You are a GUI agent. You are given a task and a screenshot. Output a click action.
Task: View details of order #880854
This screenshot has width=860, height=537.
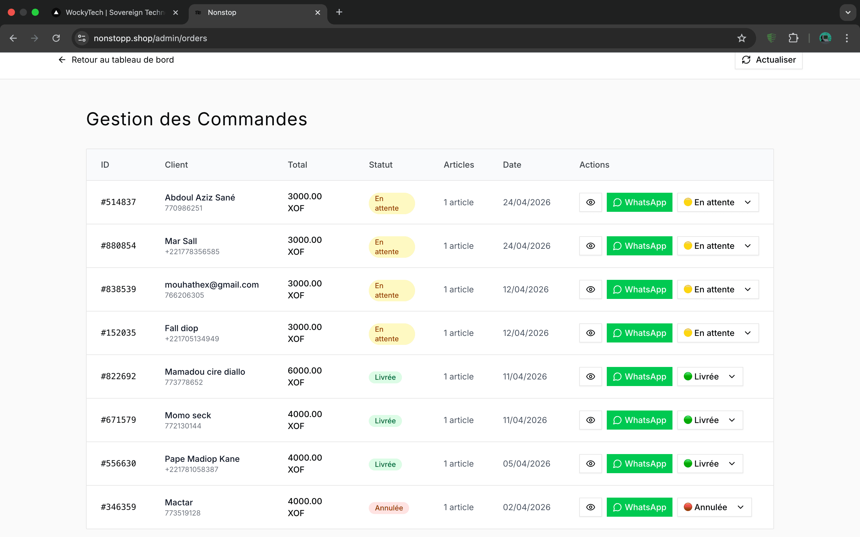tap(590, 246)
